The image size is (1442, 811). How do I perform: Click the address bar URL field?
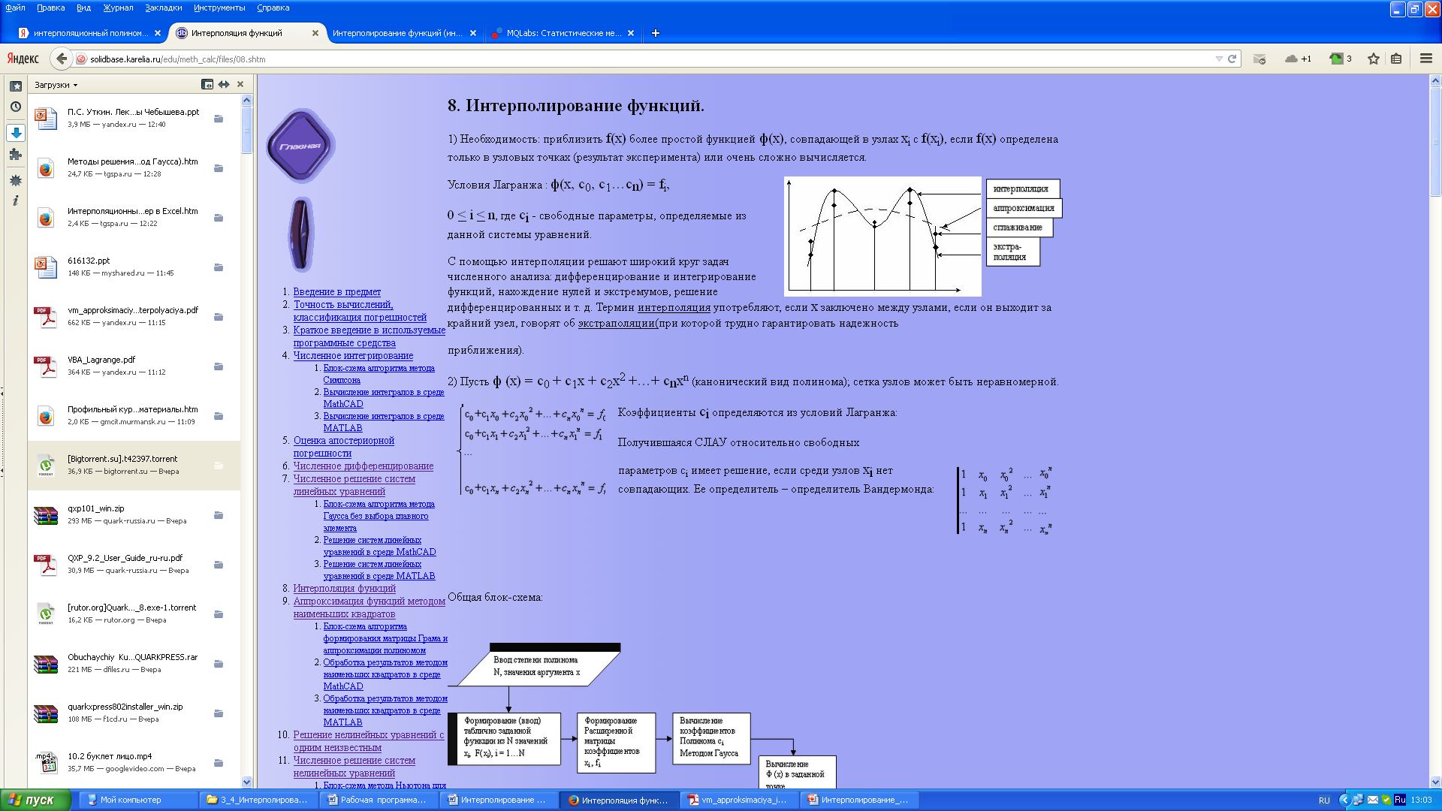pyautogui.click(x=646, y=59)
